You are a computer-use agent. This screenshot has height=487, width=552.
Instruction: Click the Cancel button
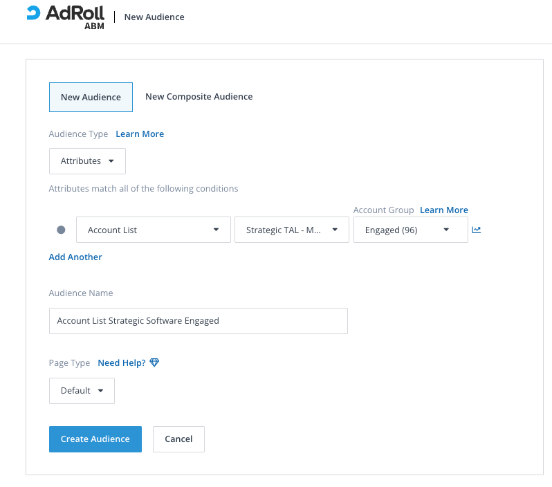(x=178, y=439)
